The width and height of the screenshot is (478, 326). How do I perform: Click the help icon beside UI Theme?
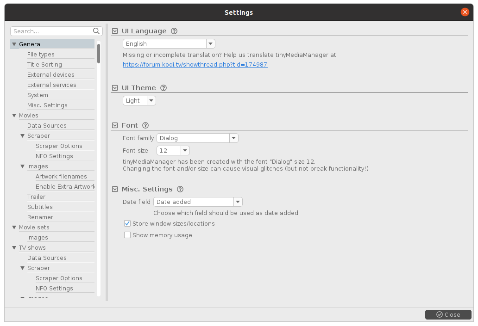click(163, 88)
